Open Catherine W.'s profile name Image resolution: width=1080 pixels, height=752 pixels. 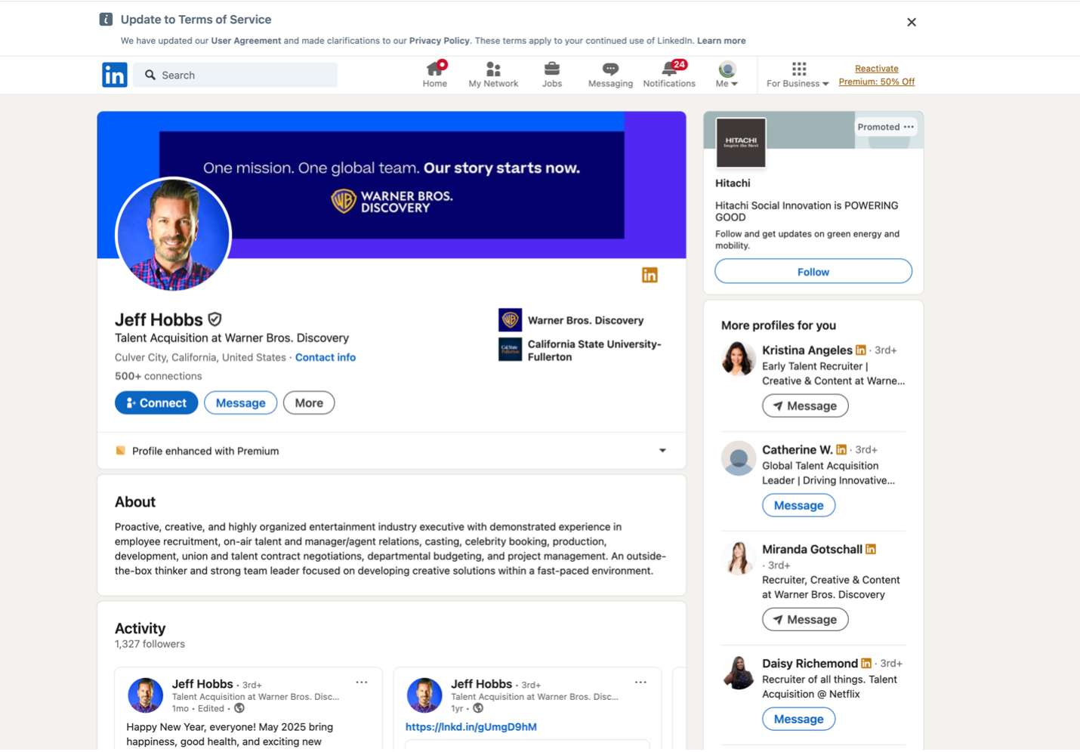coord(797,449)
